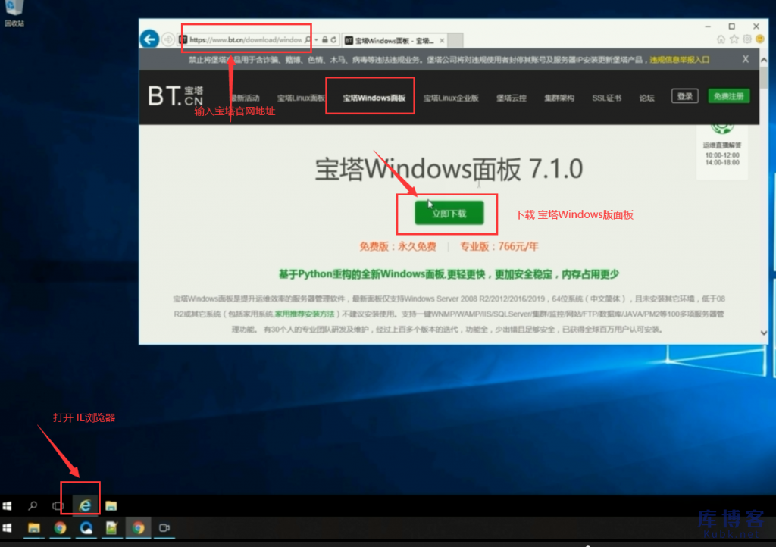Click the 宝塔Windows面板 7.1.0 heading

coord(449,169)
